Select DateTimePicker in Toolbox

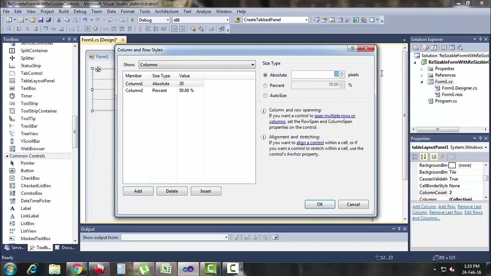(x=36, y=201)
